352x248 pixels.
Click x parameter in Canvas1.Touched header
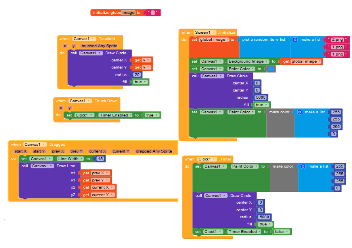click(65, 46)
